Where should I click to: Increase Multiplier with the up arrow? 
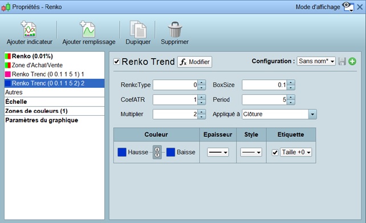[x=201, y=112]
